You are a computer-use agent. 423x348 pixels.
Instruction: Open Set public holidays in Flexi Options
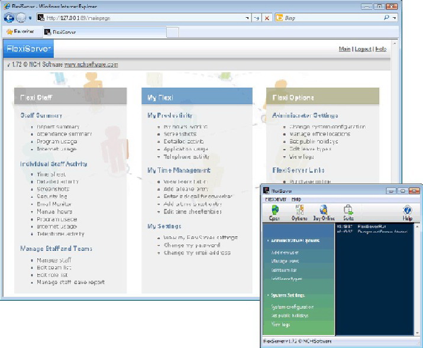[314, 141]
